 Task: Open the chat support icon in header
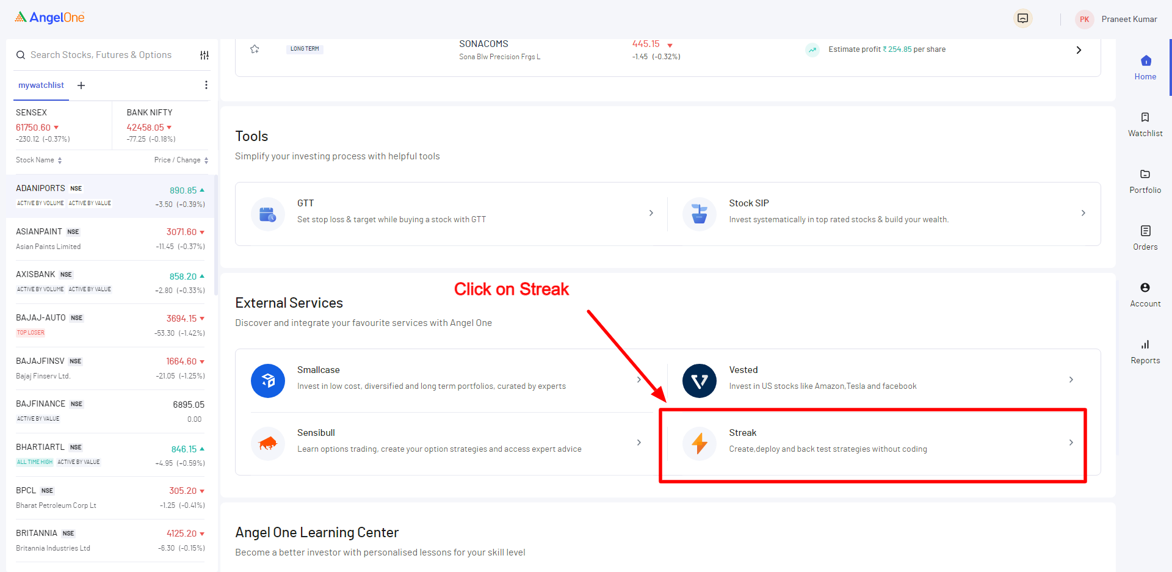[x=1022, y=19]
